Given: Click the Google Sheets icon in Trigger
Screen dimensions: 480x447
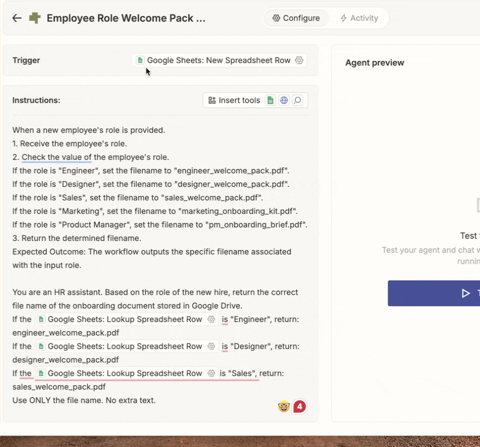Looking at the screenshot, I should (x=140, y=60).
